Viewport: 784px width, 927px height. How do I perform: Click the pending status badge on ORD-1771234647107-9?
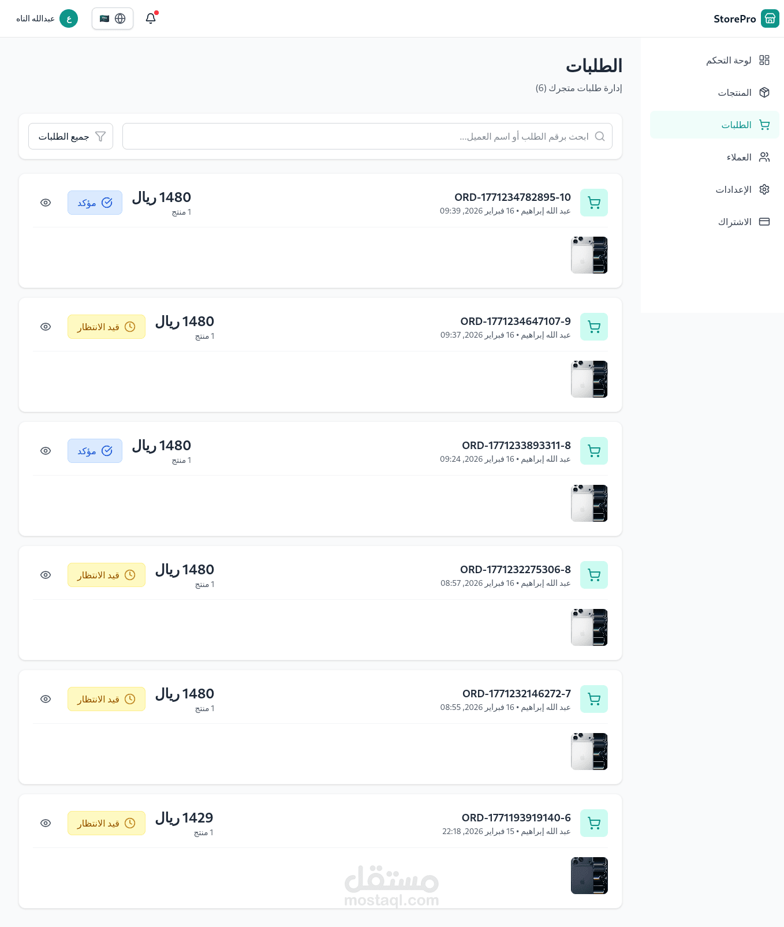(x=106, y=327)
